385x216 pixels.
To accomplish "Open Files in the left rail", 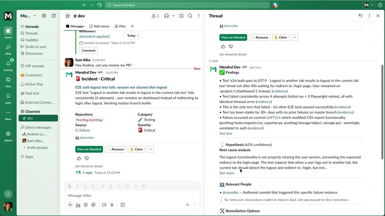I will coord(8,82).
